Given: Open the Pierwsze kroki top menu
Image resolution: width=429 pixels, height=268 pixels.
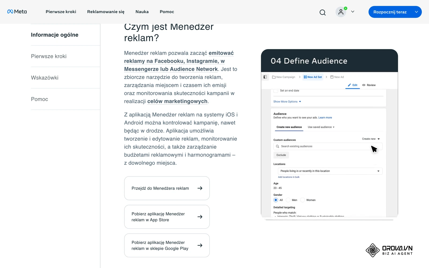Looking at the screenshot, I should 61,12.
